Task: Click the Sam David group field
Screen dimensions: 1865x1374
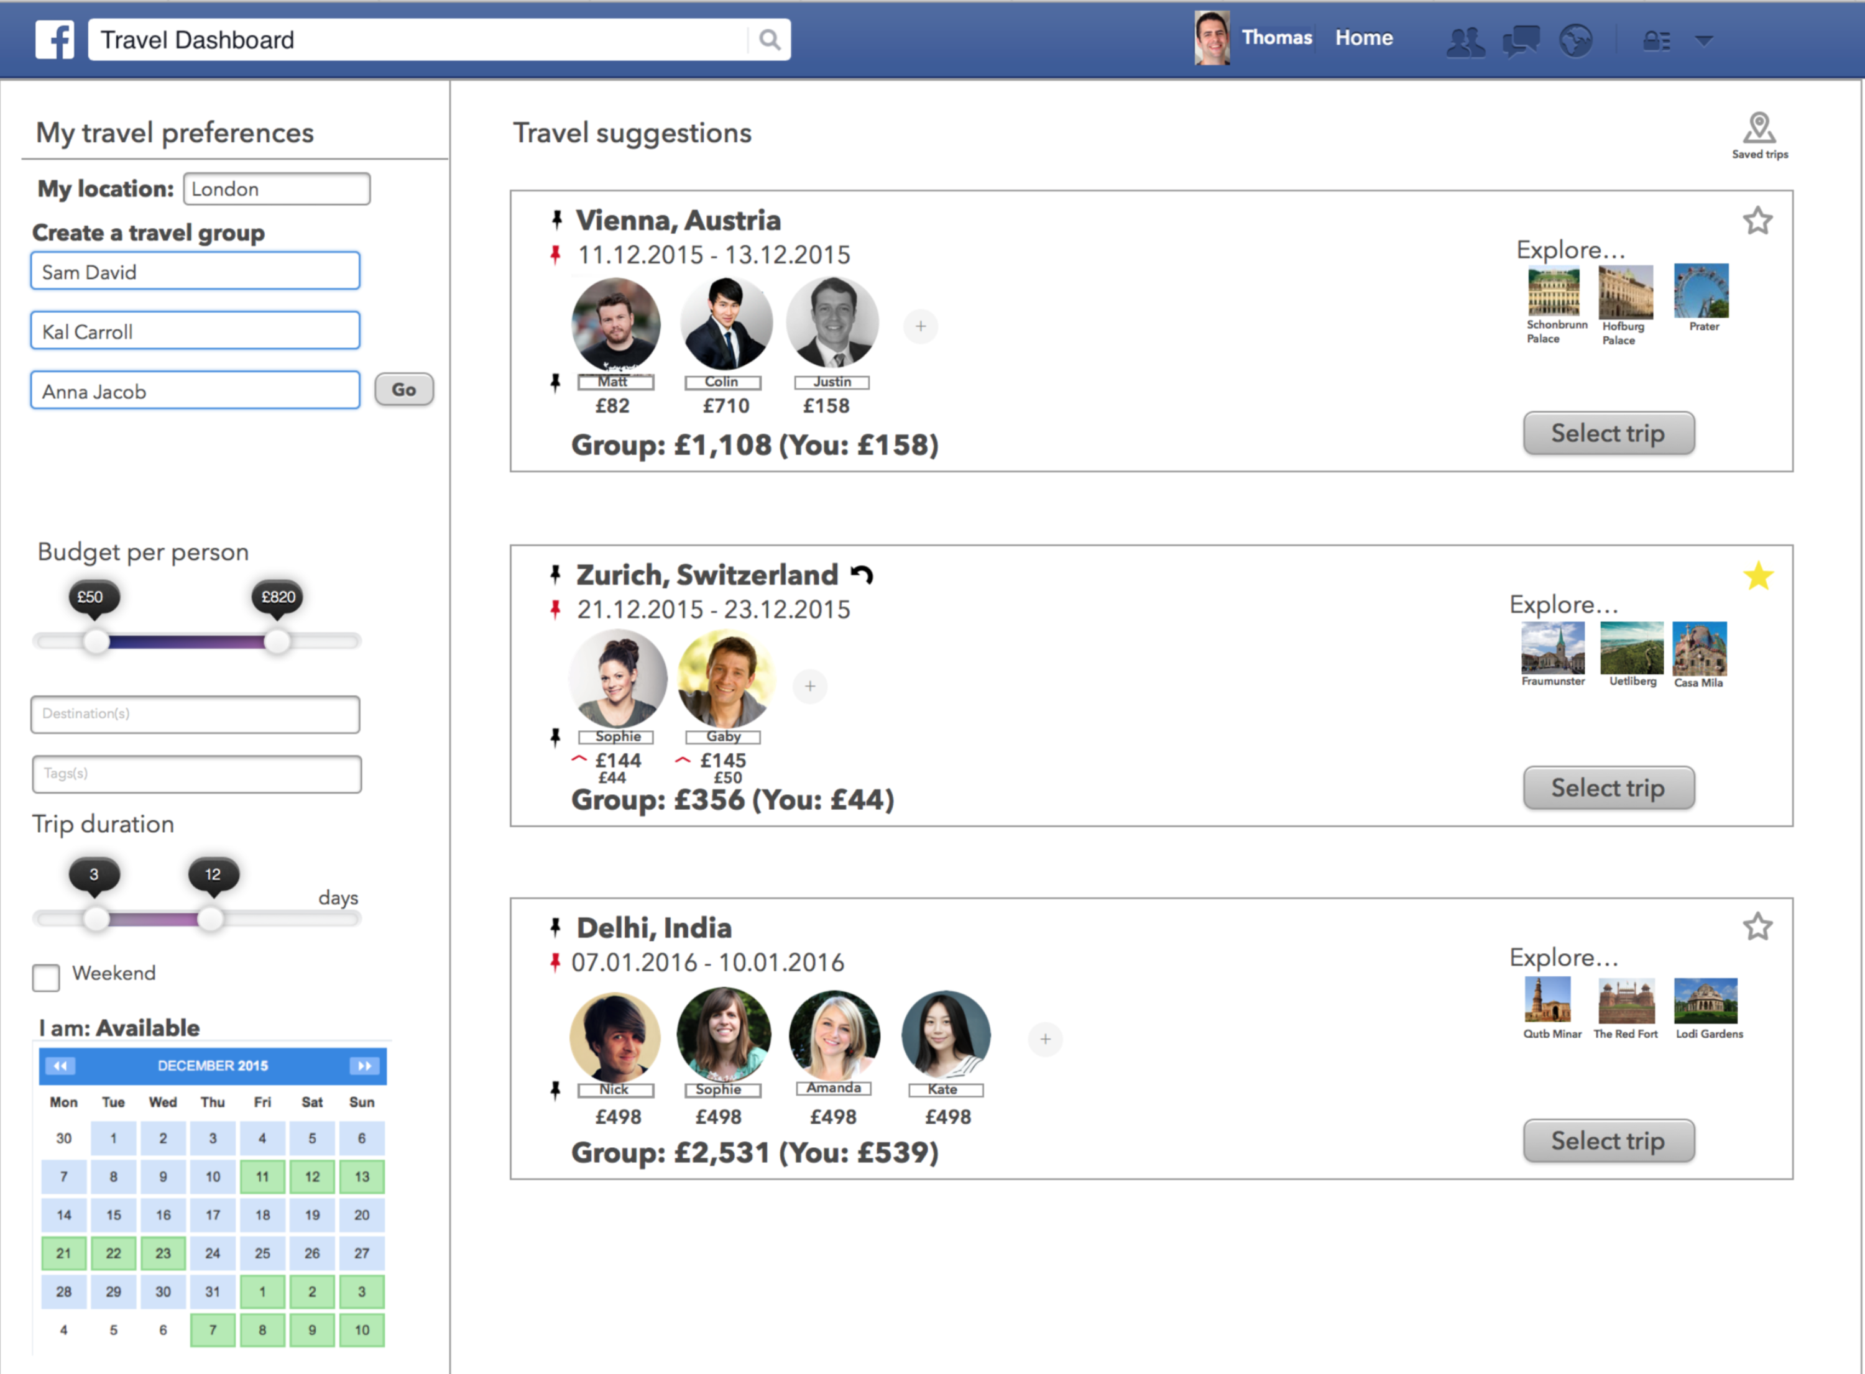Action: tap(195, 271)
